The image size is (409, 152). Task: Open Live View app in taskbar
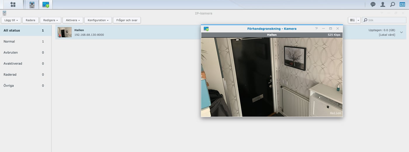click(46, 4)
